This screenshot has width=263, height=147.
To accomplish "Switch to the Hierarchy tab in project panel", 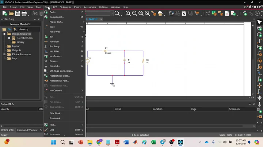I will point(23,29).
